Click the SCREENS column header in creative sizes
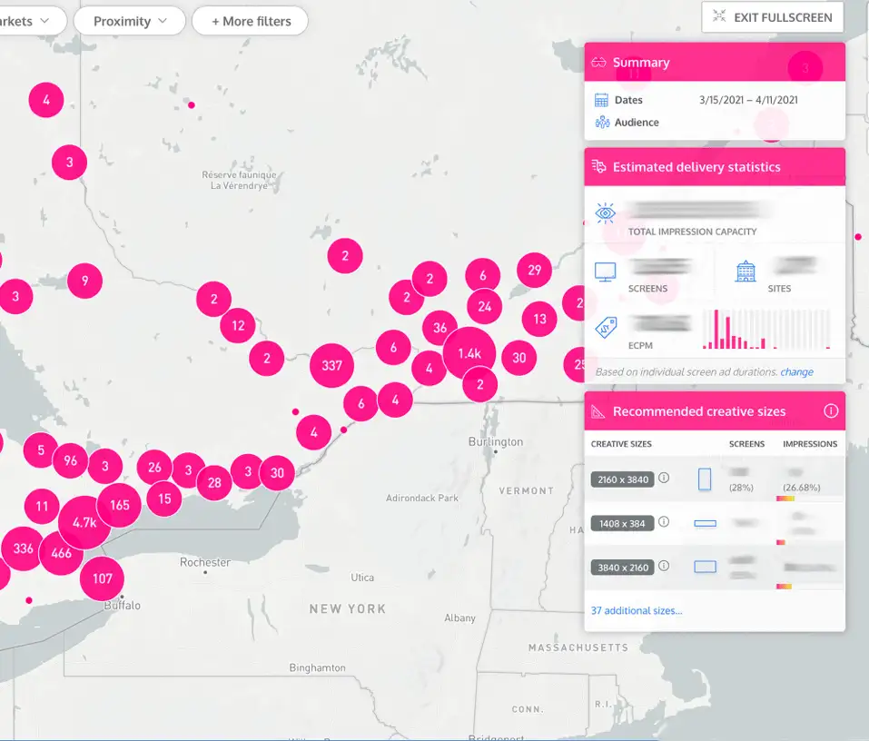 coord(746,444)
